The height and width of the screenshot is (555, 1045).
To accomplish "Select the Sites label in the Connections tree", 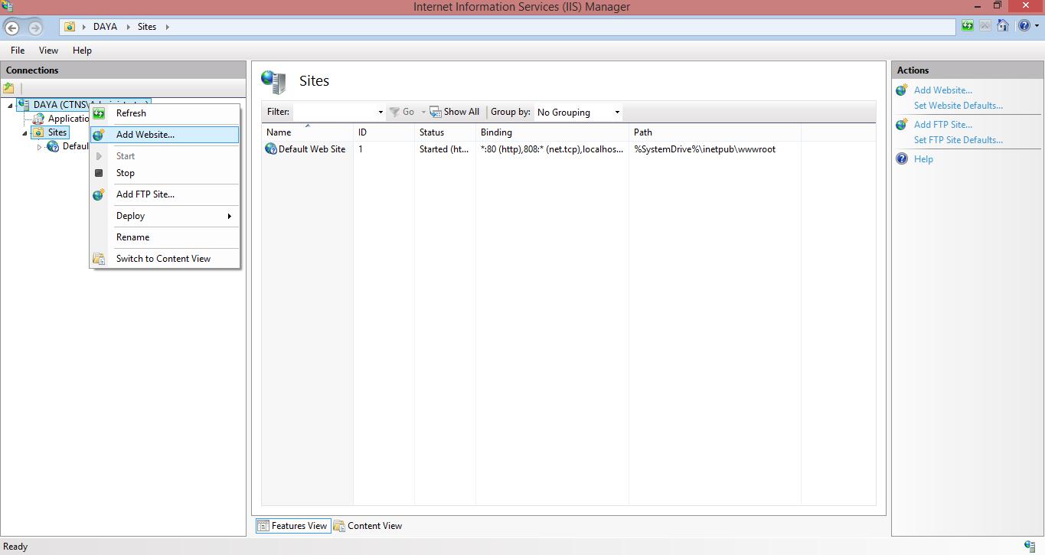I will (57, 132).
